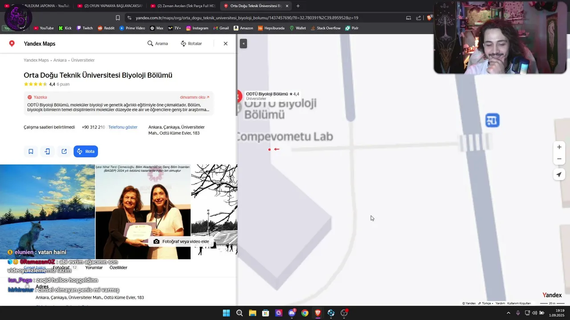Collapse the side panel with arrow button
570x320 pixels.
[x=243, y=44]
